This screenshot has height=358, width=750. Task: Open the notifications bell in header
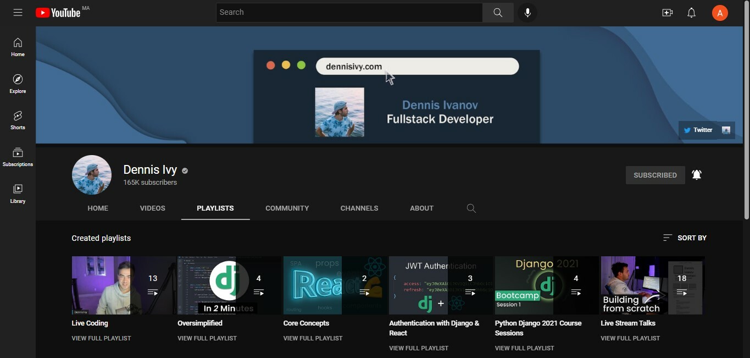point(692,13)
